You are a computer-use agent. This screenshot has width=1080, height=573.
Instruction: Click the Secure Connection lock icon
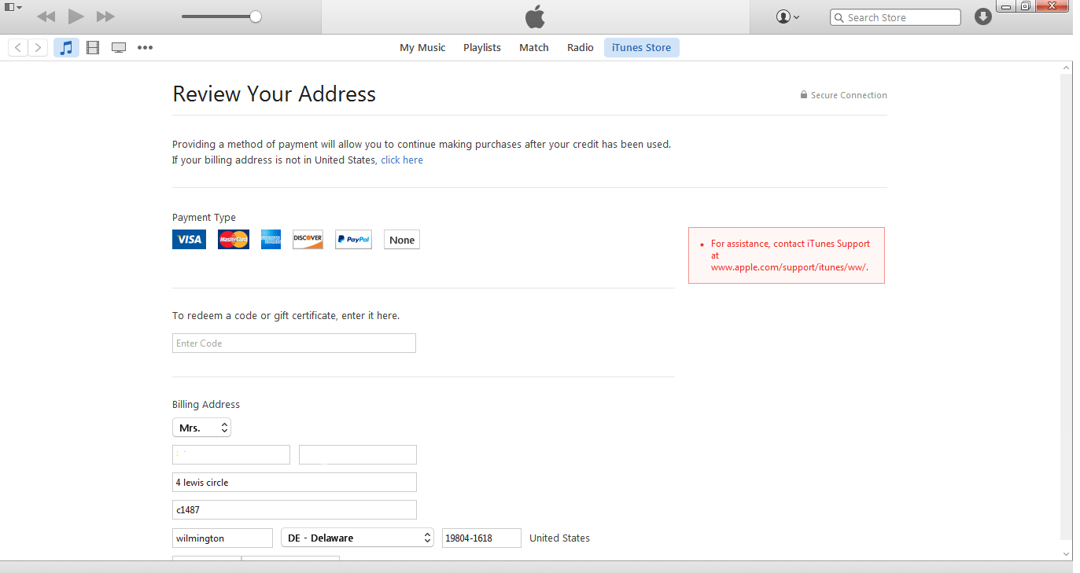point(804,95)
